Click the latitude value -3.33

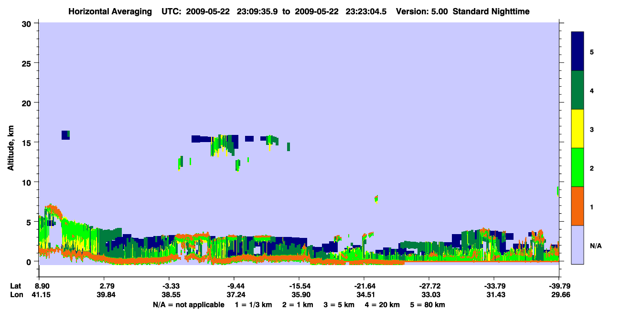pyautogui.click(x=171, y=286)
